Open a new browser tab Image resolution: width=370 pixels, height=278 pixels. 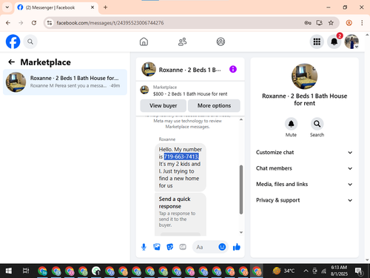point(105,7)
